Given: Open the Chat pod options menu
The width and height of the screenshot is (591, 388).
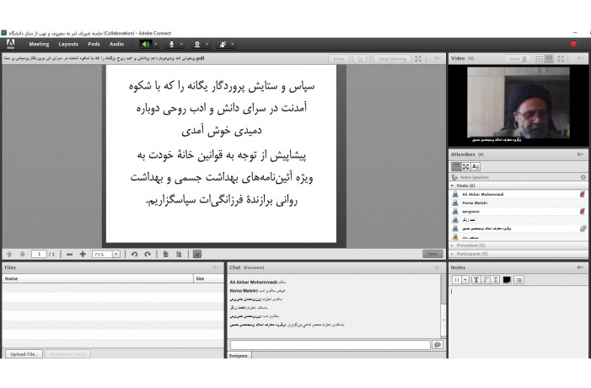Looking at the screenshot, I should [438, 267].
